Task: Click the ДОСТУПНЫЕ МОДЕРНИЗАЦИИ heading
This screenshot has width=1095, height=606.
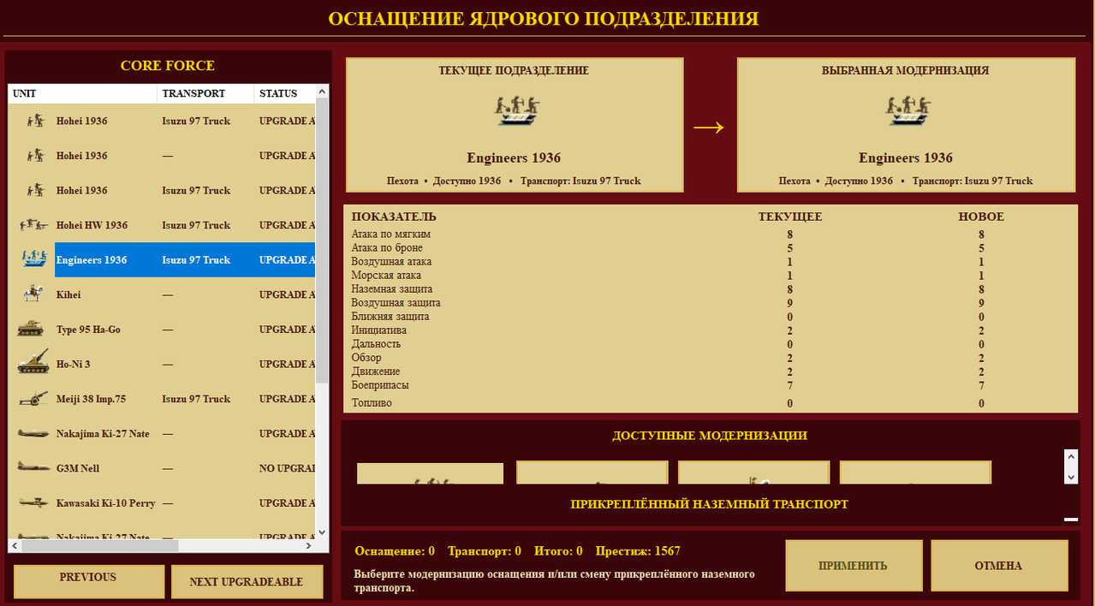Action: tap(710, 436)
